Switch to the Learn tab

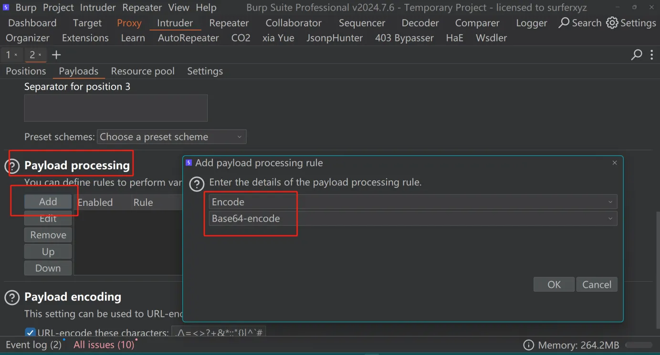tap(133, 38)
